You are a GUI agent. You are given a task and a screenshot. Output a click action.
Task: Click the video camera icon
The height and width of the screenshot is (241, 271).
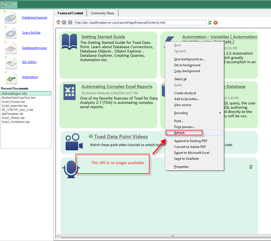click(74, 142)
